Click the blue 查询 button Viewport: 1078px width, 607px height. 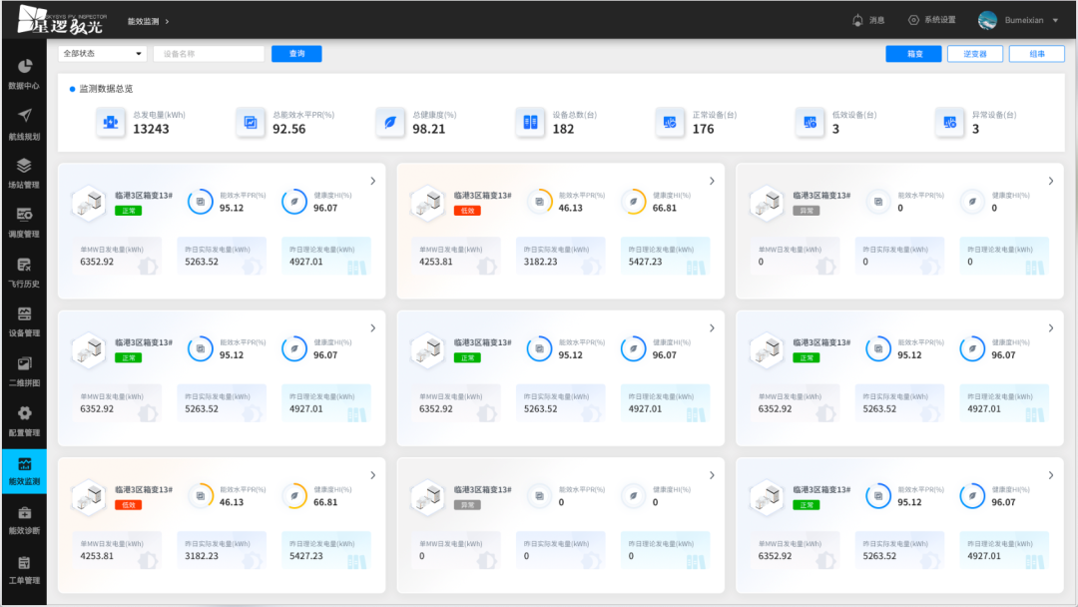coord(296,54)
